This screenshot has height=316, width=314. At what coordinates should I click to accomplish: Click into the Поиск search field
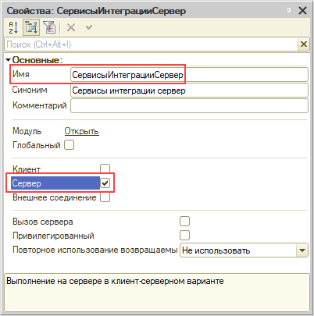click(151, 44)
